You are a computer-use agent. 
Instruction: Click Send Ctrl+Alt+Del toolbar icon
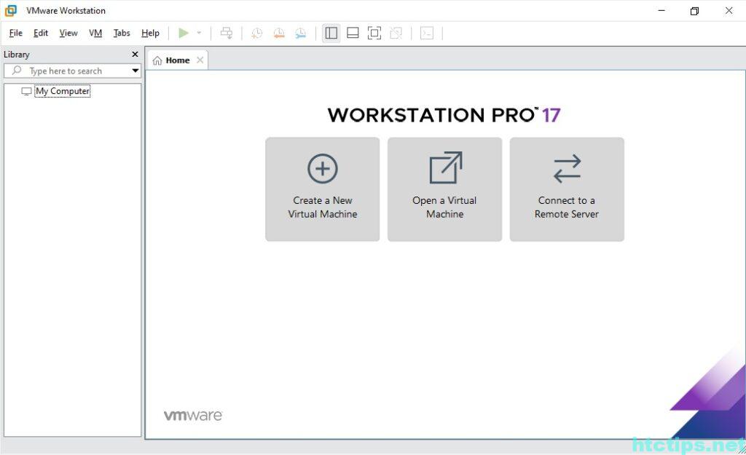tap(227, 33)
